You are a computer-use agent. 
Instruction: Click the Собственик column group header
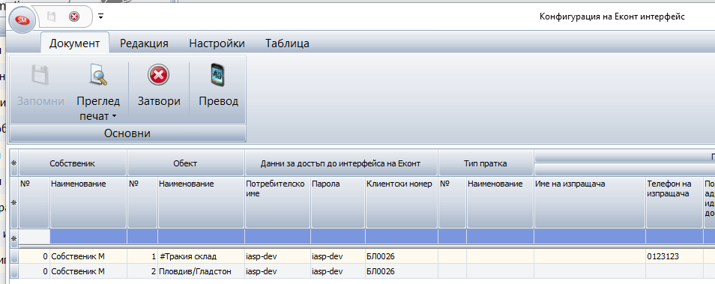click(73, 163)
